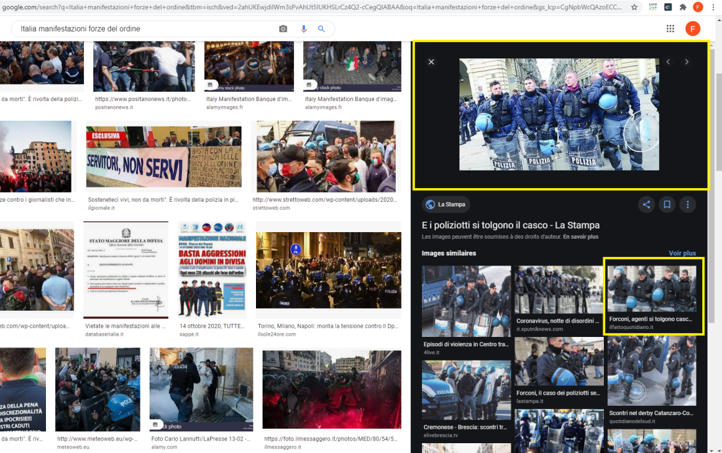The height and width of the screenshot is (453, 722).
Task: Open the large preview photo of riot police
Action: point(559,115)
